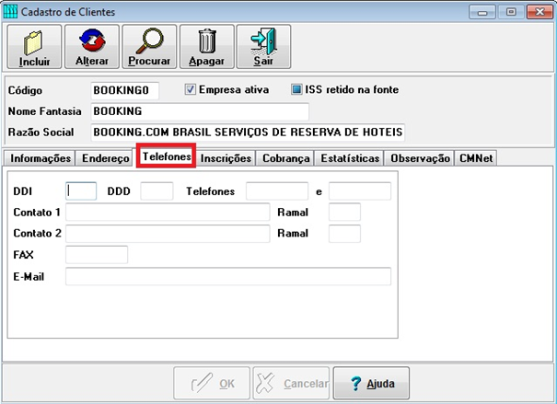
Task: Click the FAX input field
Action: point(97,255)
